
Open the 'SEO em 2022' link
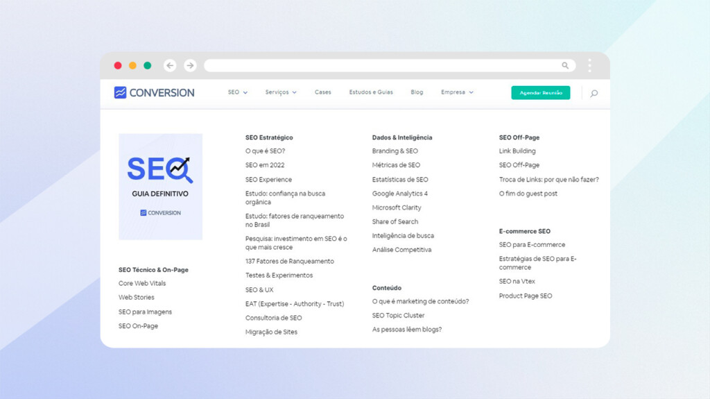click(x=265, y=165)
